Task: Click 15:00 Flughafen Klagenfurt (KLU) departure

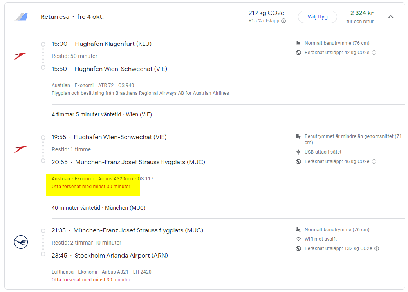Action: 101,44
